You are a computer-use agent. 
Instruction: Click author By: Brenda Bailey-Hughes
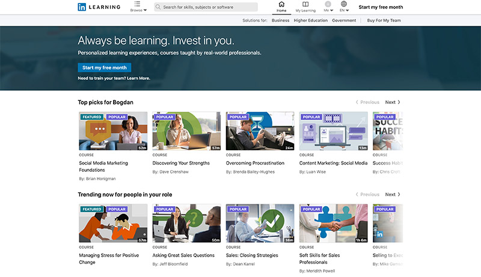click(x=250, y=172)
